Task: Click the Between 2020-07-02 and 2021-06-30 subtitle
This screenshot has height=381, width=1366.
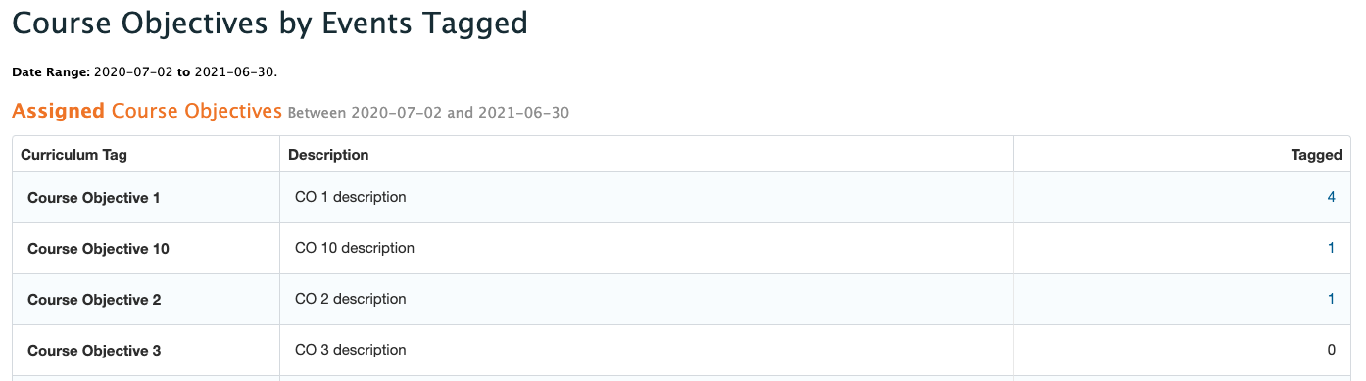Action: click(428, 113)
